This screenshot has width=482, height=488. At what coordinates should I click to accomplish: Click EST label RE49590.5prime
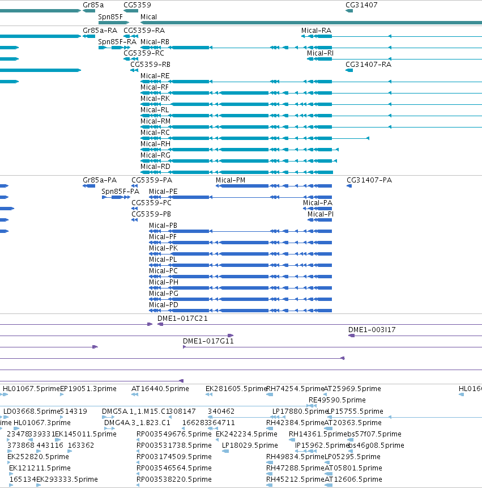coord(337,400)
